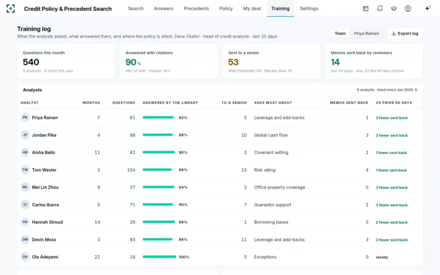Open the Answers tab

[x=164, y=8]
